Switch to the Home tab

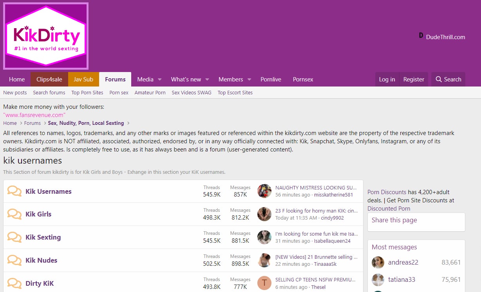click(x=17, y=79)
